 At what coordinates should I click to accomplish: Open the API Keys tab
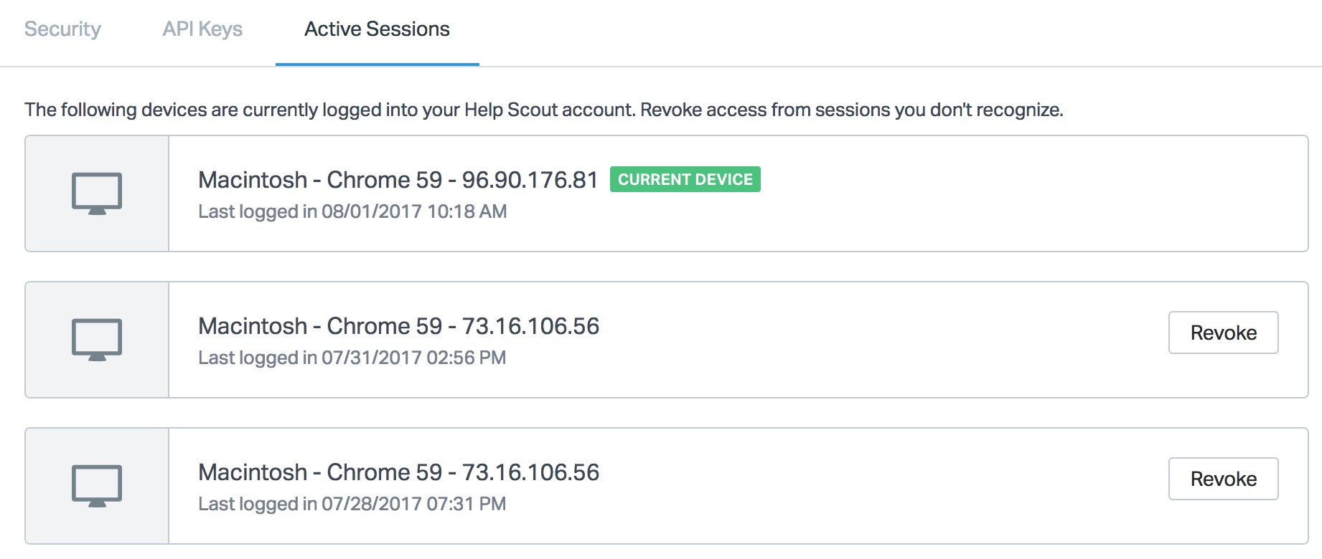point(202,29)
